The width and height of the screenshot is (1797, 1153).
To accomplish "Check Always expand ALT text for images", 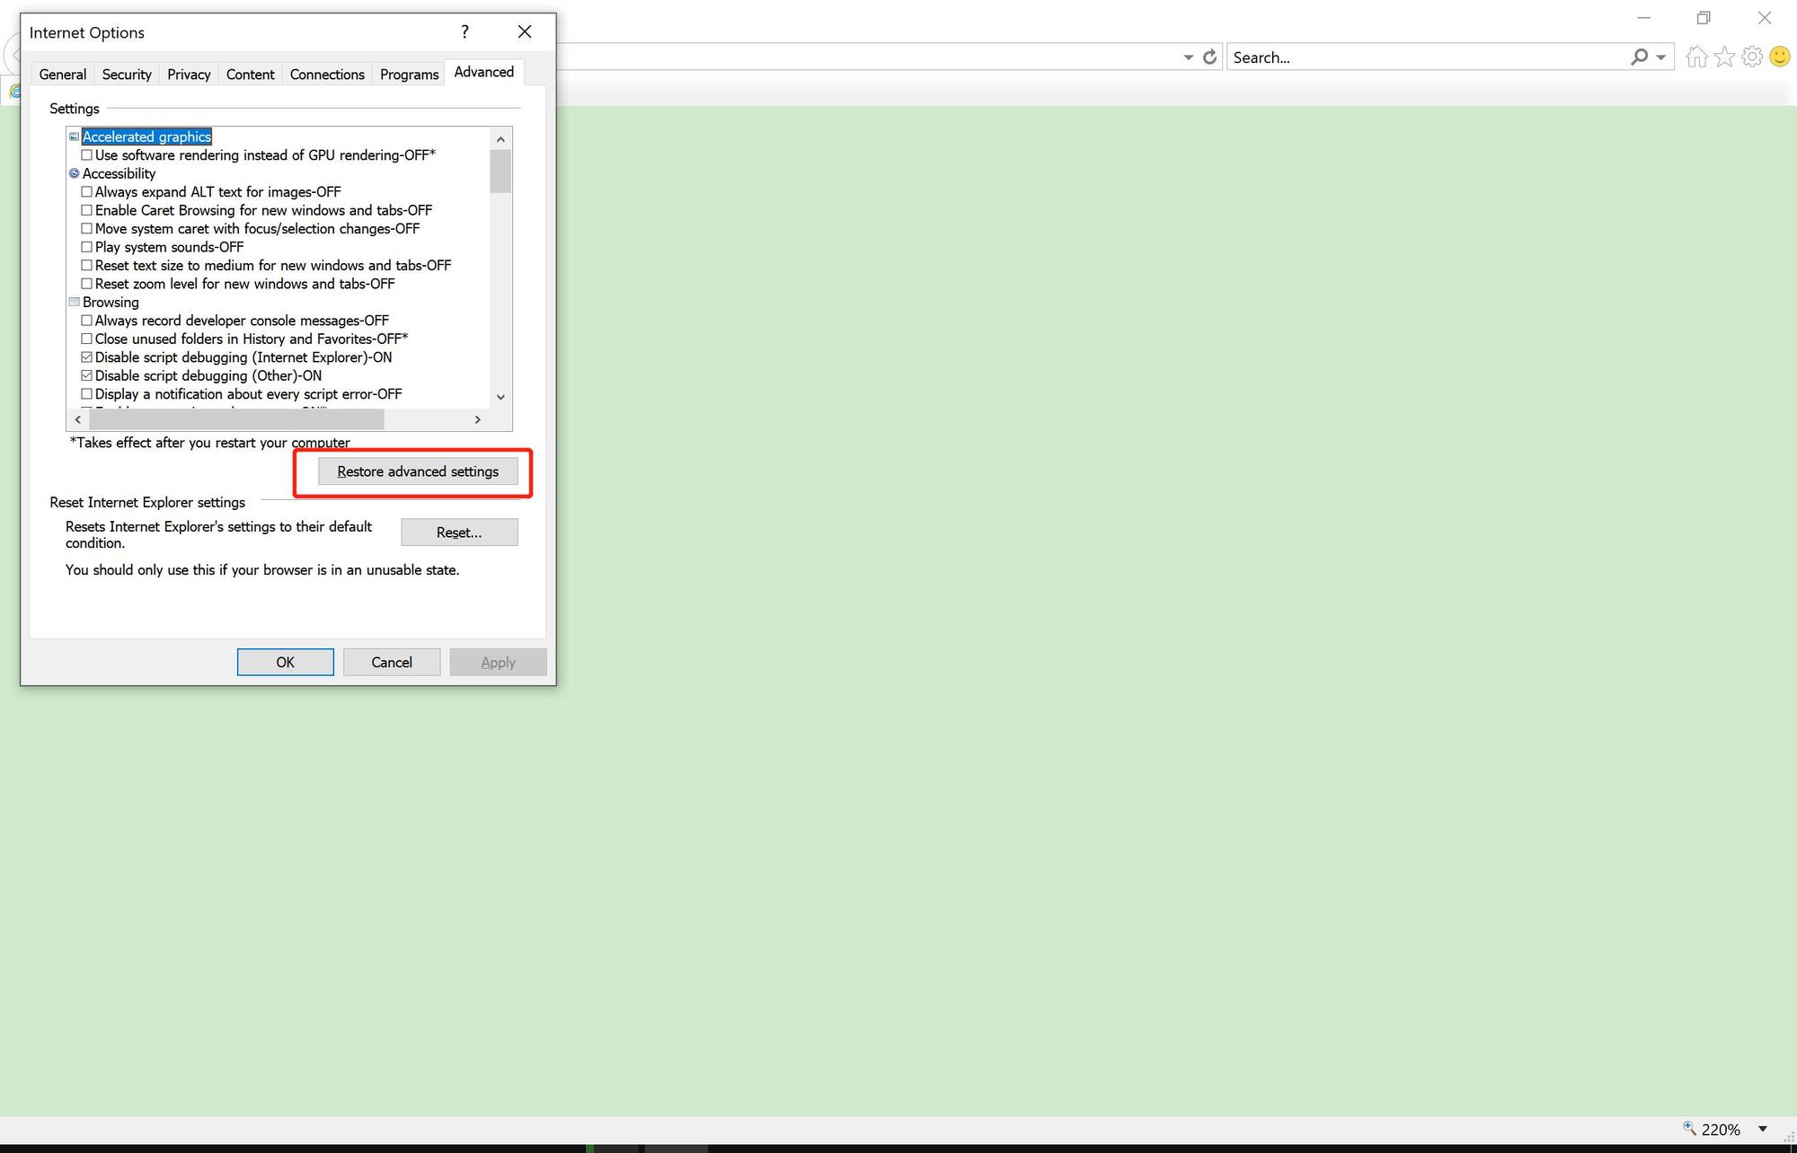I will [x=87, y=192].
